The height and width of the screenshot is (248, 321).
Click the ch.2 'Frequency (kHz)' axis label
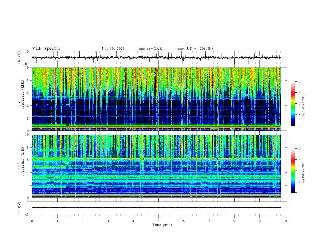coord(22,161)
